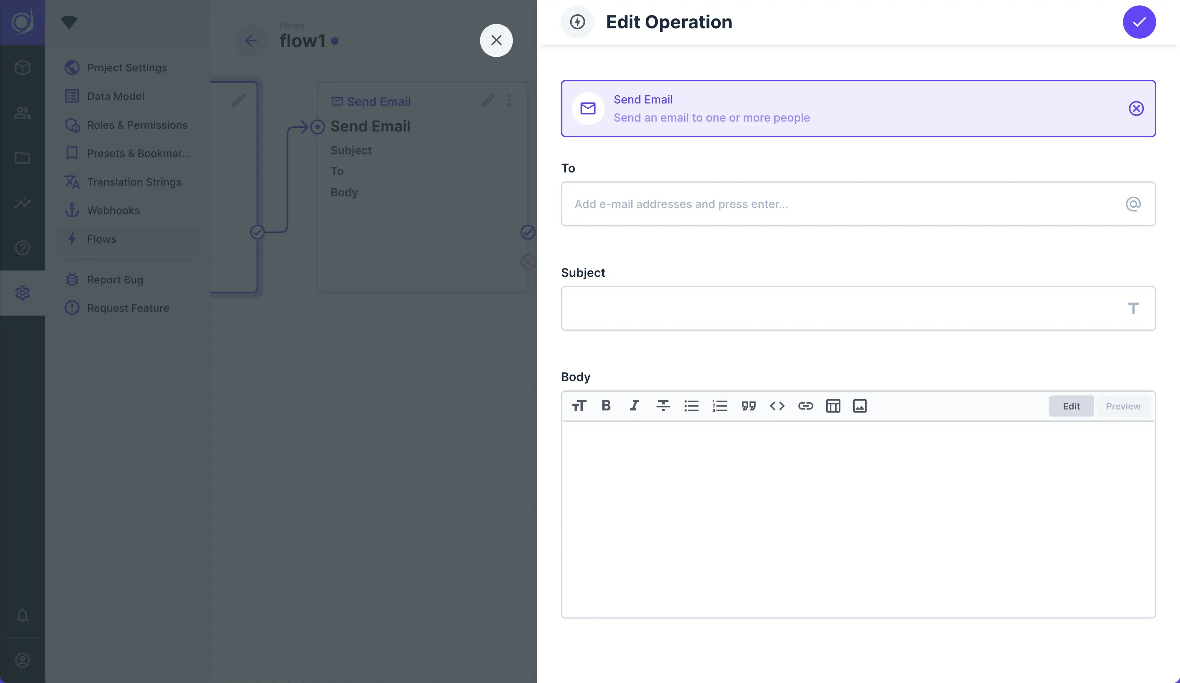The width and height of the screenshot is (1180, 683).
Task: Insert blockquote in the Body editor
Action: click(x=748, y=406)
